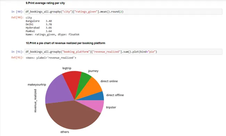
Task: Click heading '9.Print average rating per city'
Action: 45,3
